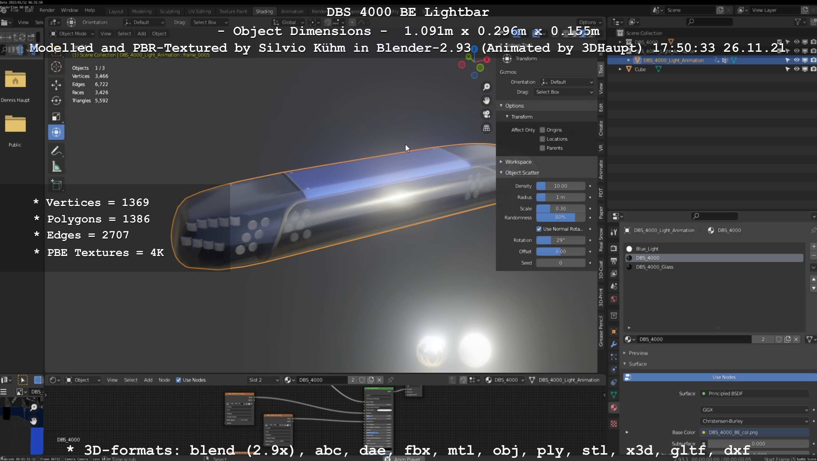Viewport: 817px width, 461px height.
Task: Open Object Data green triangle icon
Action: 614,395
